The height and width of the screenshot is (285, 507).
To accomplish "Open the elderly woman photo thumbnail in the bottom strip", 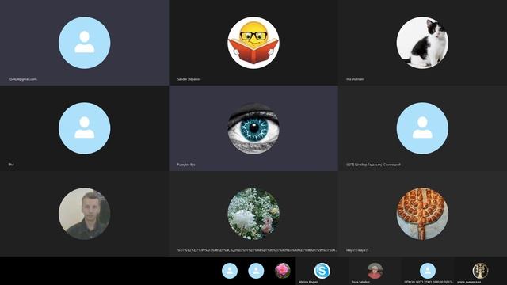I will click(x=375, y=271).
